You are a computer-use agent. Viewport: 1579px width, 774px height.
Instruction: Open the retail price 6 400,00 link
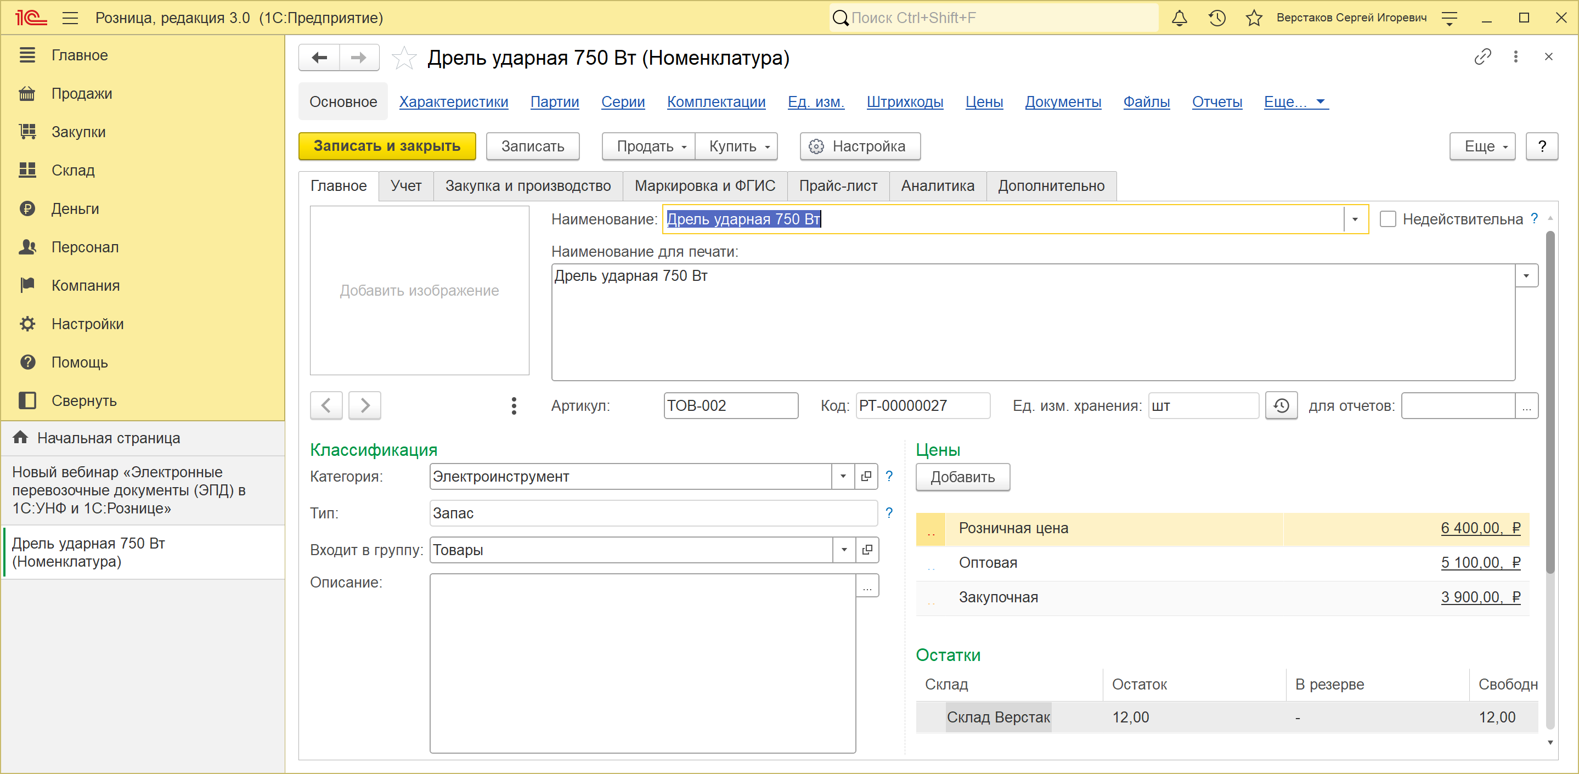coord(1480,528)
